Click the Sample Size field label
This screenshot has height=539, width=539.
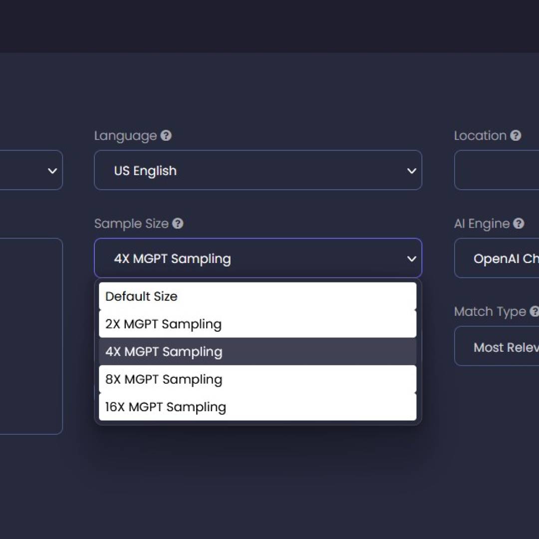131,224
